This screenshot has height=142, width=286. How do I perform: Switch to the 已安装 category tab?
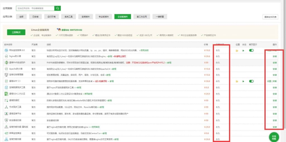pyautogui.click(x=35, y=17)
